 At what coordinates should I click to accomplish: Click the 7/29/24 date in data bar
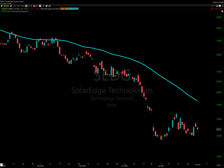4,9
